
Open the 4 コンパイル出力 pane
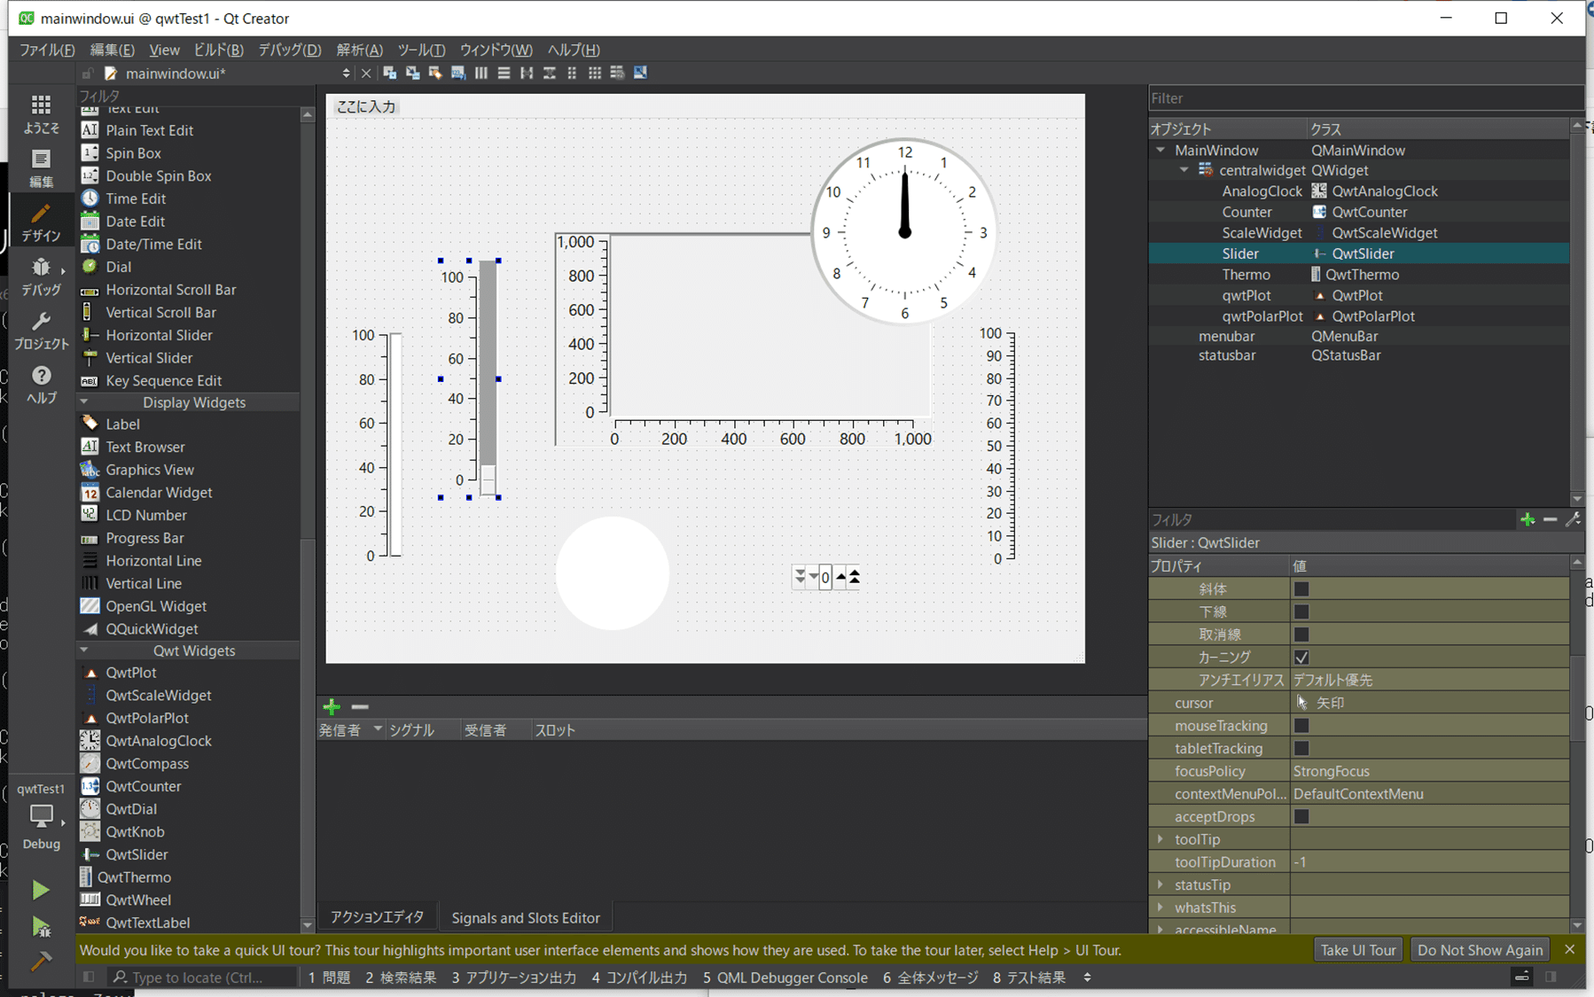(639, 978)
